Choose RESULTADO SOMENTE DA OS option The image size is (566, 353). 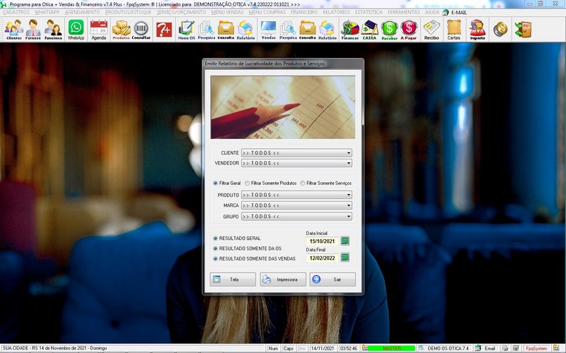(216, 249)
